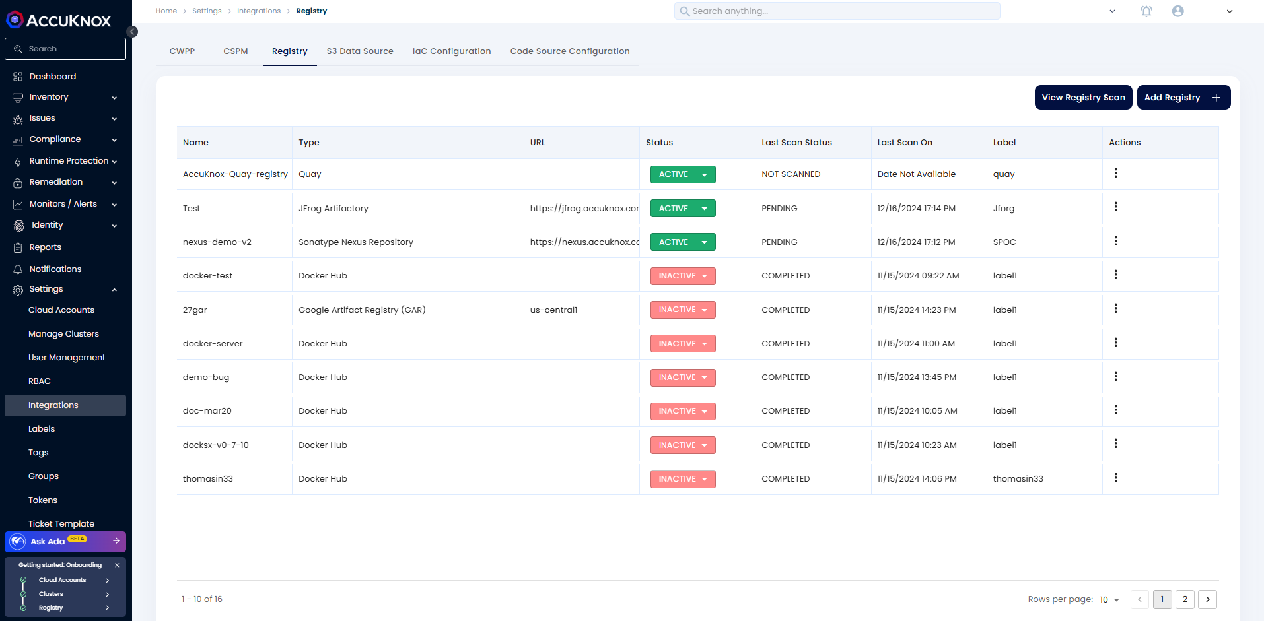This screenshot has width=1264, height=621.
Task: Switch to the CWPP tab
Action: 182,51
